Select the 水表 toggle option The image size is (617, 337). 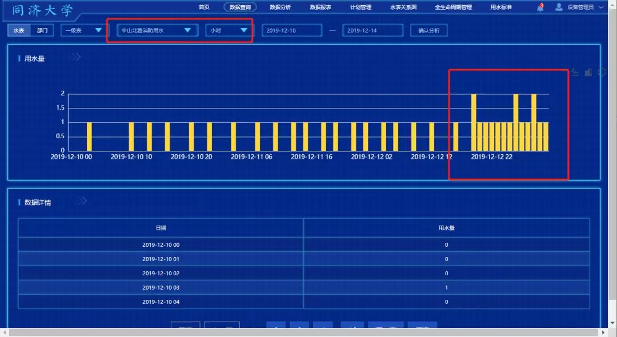(19, 30)
